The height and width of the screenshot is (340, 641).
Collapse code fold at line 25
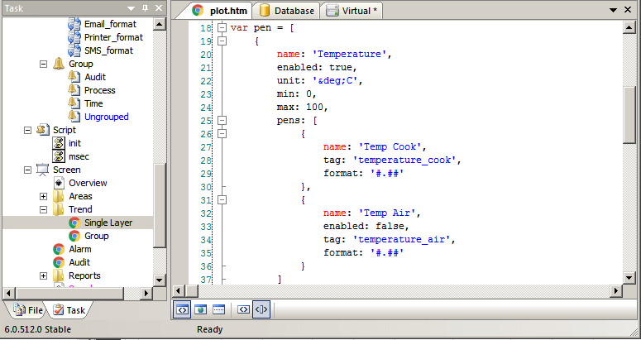coord(222,121)
